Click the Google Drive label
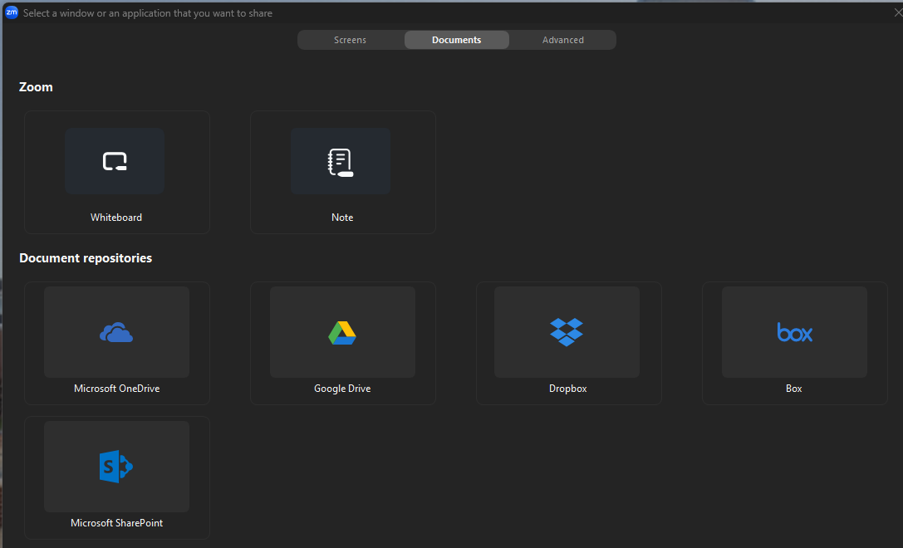The height and width of the screenshot is (548, 903). [342, 389]
